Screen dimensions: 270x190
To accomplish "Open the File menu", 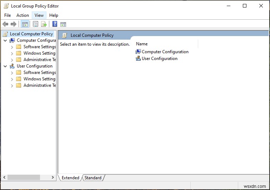I will tap(7, 15).
